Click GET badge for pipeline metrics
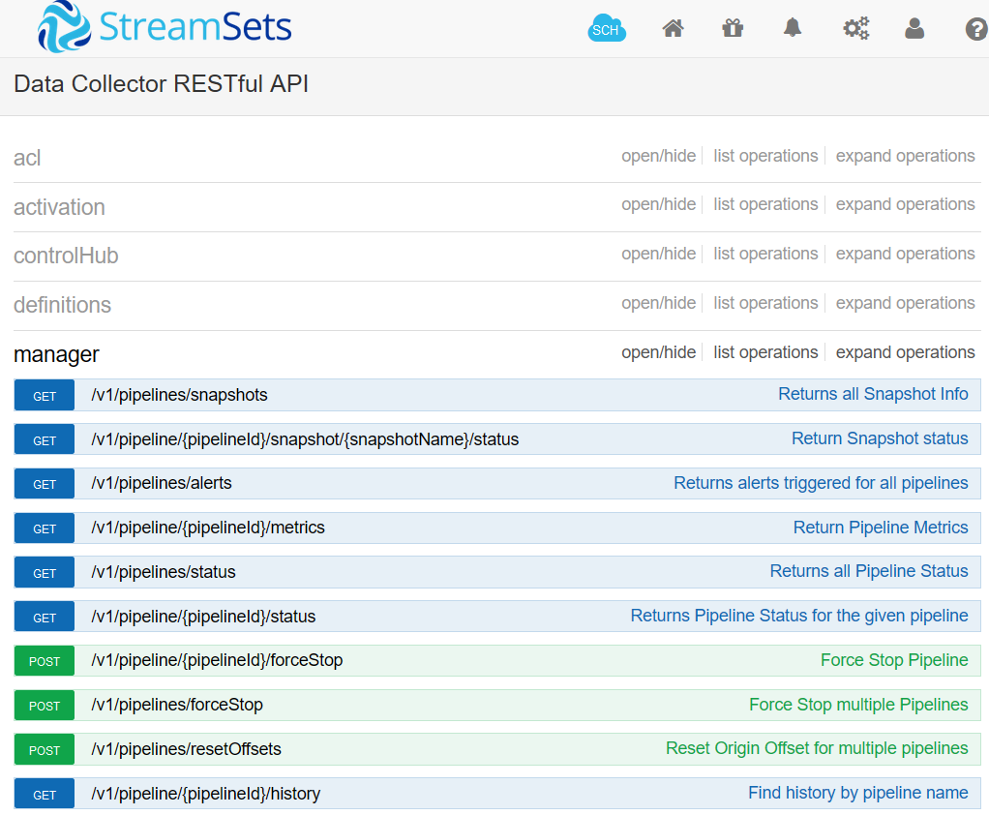989x815 pixels. (x=45, y=528)
